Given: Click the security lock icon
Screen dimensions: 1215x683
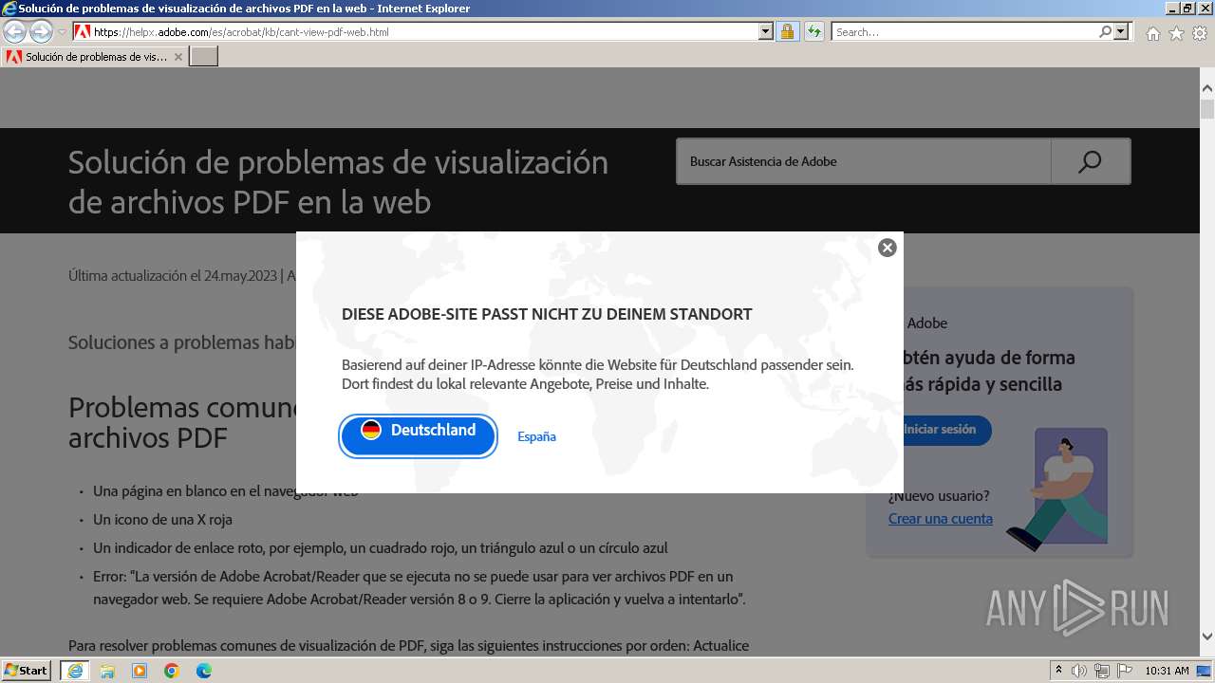Looking at the screenshot, I should [x=787, y=31].
